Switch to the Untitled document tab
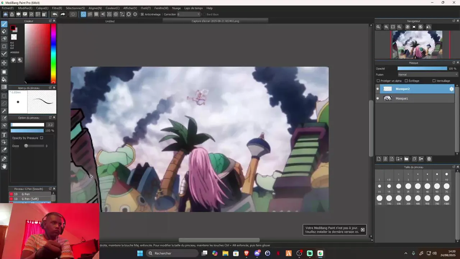The image size is (460, 259). pos(110,21)
